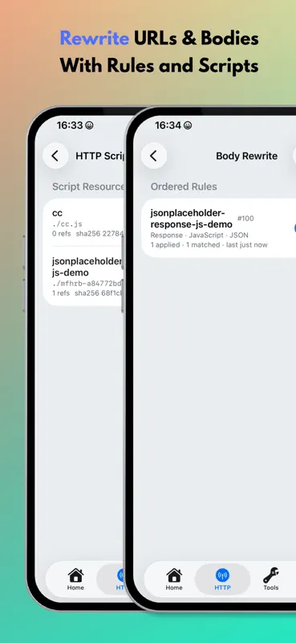This screenshot has height=643, width=296.
Task: Open the cc script resource
Action: pyautogui.click(x=84, y=223)
